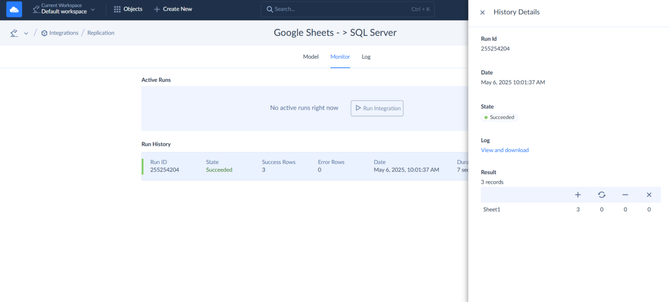Open the View and download log link
The height and width of the screenshot is (302, 670).
tap(505, 150)
